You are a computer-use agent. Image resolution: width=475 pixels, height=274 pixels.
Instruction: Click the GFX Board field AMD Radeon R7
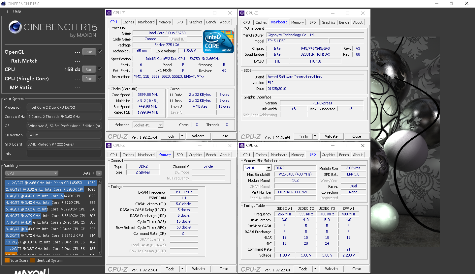(64, 144)
